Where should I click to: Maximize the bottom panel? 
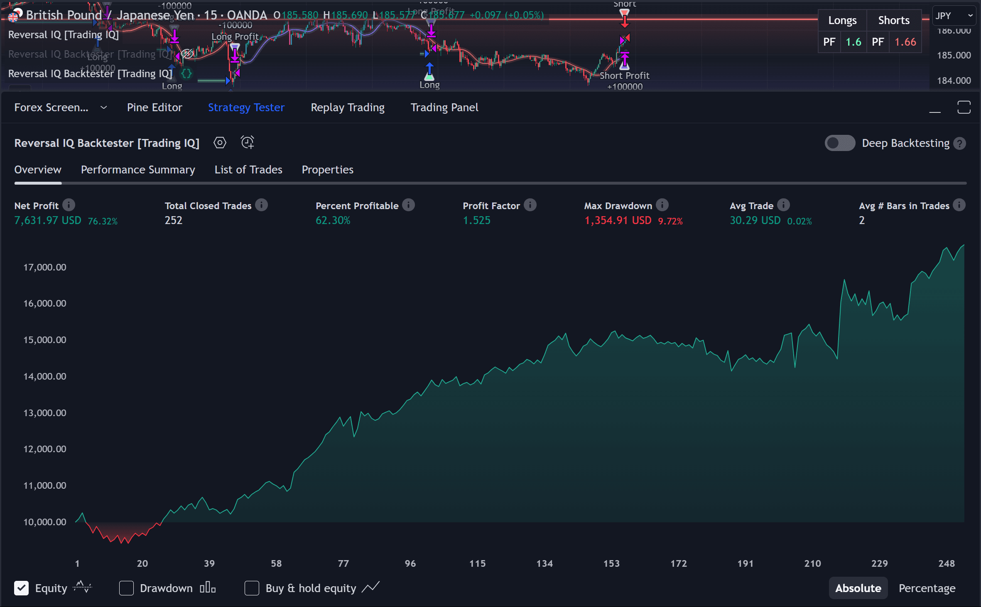(x=964, y=107)
